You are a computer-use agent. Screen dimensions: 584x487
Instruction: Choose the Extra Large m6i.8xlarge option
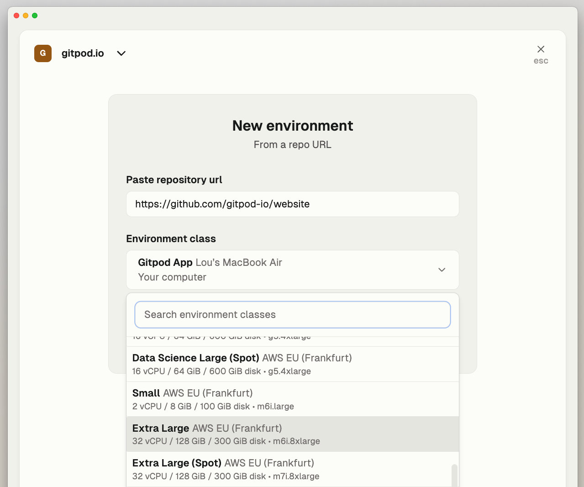(293, 434)
